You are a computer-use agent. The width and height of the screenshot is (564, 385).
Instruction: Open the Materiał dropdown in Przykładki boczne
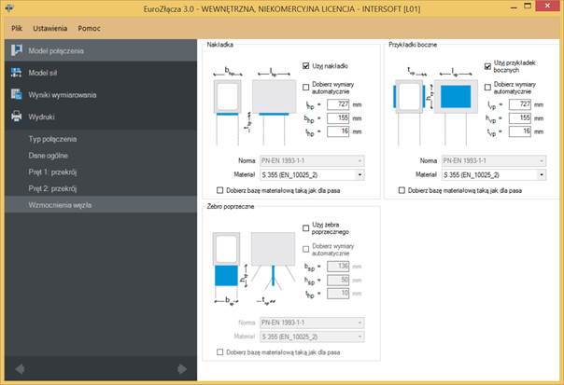pyautogui.click(x=494, y=175)
